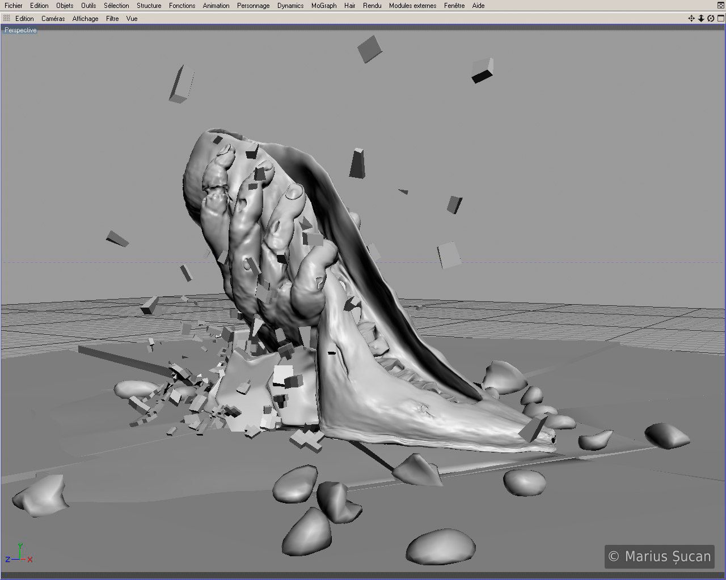Image resolution: width=726 pixels, height=580 pixels.
Task: Expand the viewport Filtre dropdown
Action: coord(112,19)
